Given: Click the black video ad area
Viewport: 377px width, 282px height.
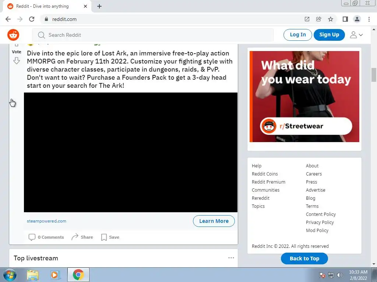Looking at the screenshot, I should 131,152.
